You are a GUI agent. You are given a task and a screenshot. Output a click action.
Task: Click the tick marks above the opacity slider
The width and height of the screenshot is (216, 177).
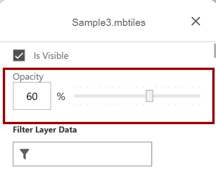[137, 88]
